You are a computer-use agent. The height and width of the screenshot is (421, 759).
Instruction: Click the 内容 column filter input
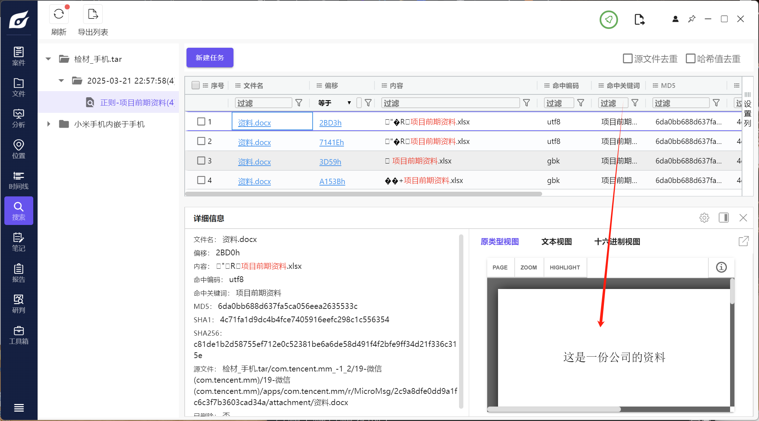click(450, 103)
